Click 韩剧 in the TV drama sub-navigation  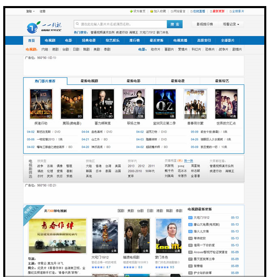[87, 49]
